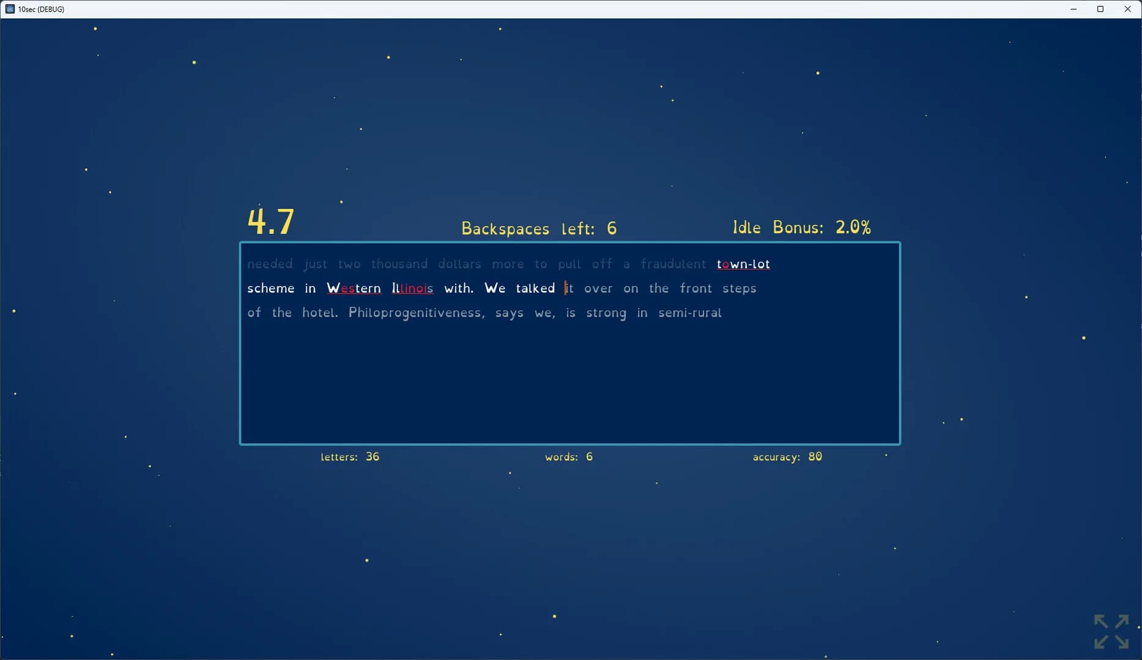Click the letters: 36 counter
Screen dimensions: 1142x660
350,457
